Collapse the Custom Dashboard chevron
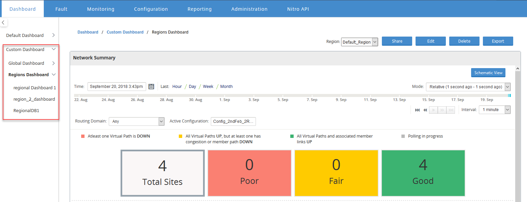 pos(54,49)
